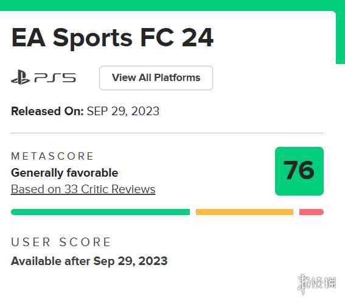The image size is (345, 301).
Task: Select the green positive reviews bar
Action: point(100,212)
